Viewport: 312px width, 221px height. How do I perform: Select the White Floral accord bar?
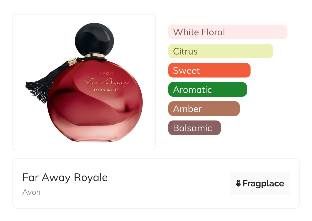[x=228, y=32]
